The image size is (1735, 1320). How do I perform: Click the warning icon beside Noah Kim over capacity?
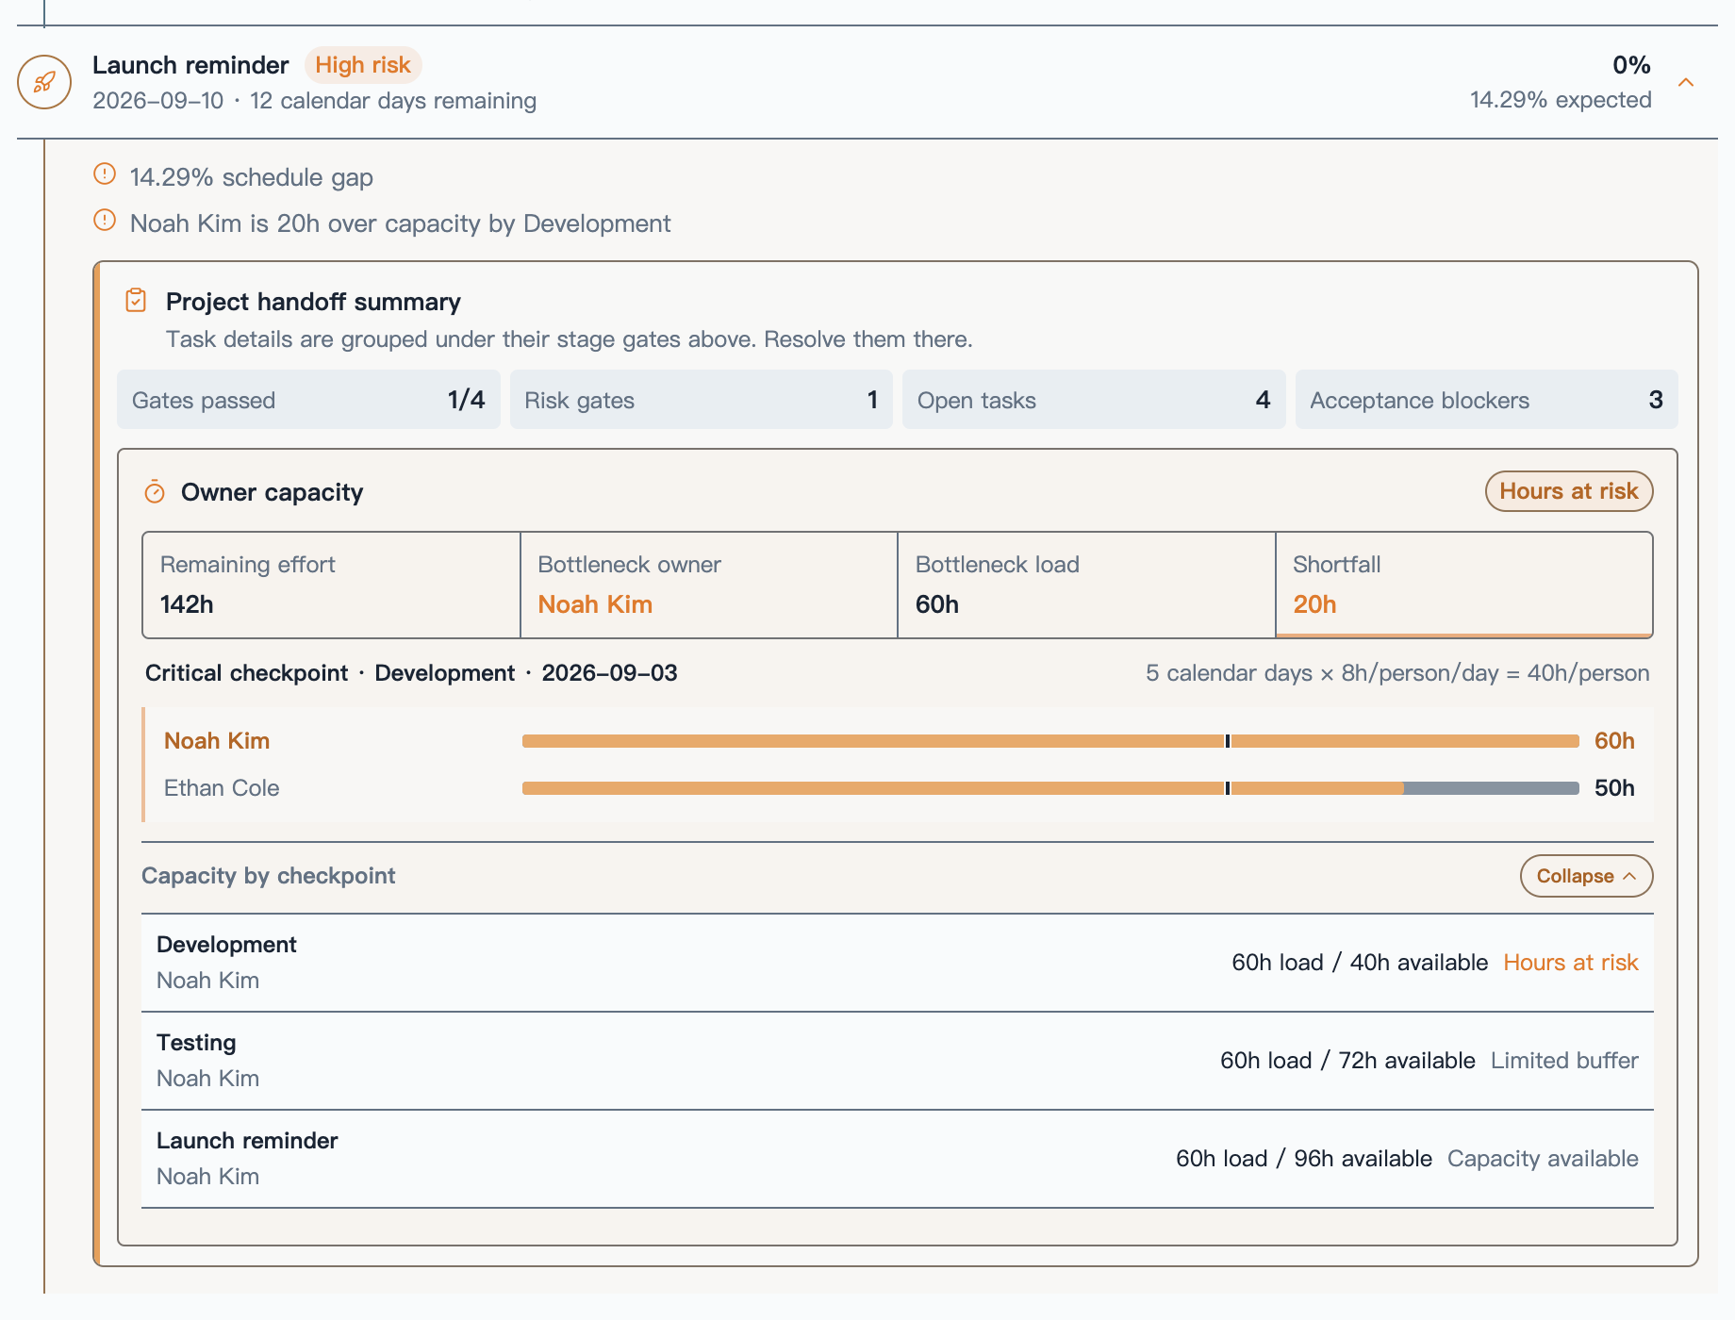105,221
